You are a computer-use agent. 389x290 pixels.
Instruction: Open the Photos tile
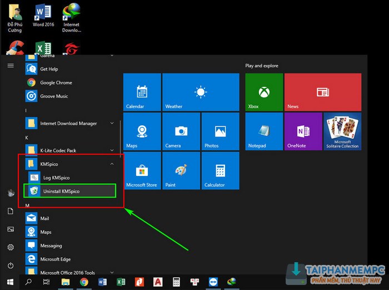click(220, 131)
